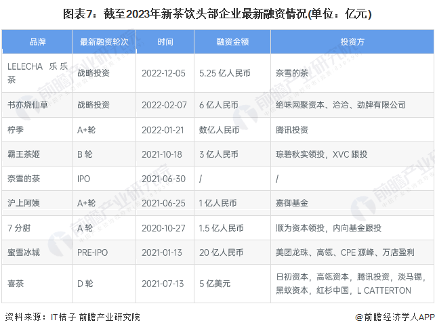The height and width of the screenshot is (331, 435).
Task: Click the 1.5 亿人民币 amount
Action: pos(221,228)
